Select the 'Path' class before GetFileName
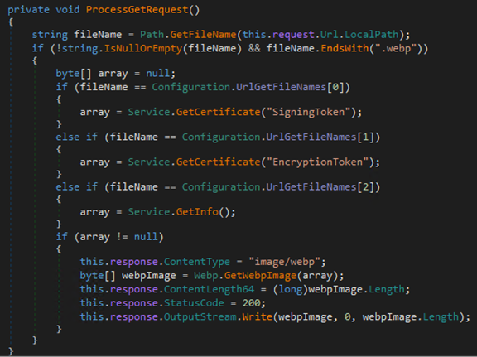 (152, 35)
